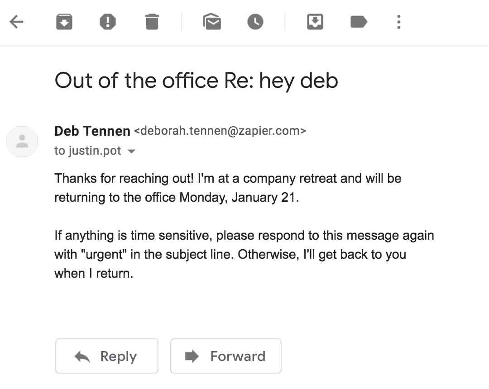The width and height of the screenshot is (489, 389).
Task: Forward this out-of-office message
Action: coord(225,356)
